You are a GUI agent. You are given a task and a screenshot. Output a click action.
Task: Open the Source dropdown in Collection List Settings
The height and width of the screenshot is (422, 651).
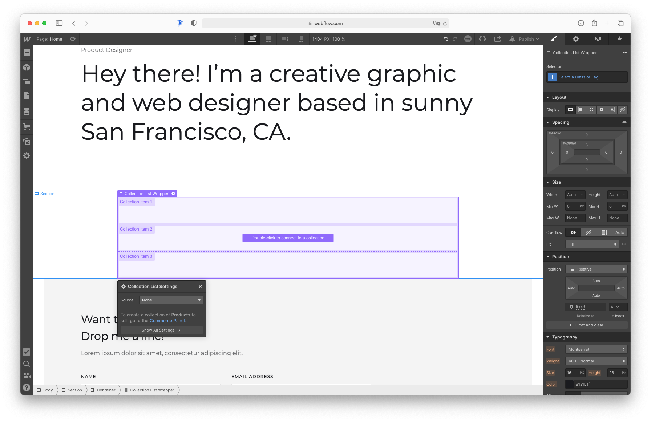pyautogui.click(x=171, y=300)
